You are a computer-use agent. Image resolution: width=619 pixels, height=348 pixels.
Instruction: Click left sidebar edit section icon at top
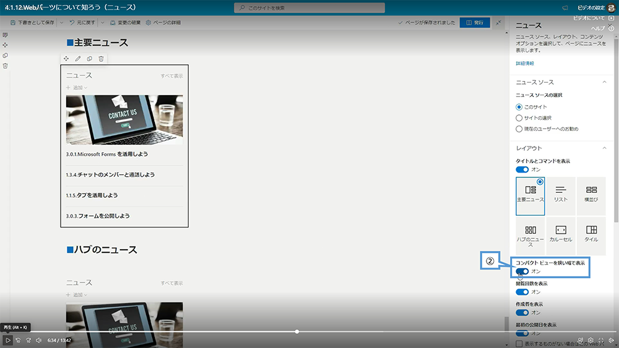5,35
